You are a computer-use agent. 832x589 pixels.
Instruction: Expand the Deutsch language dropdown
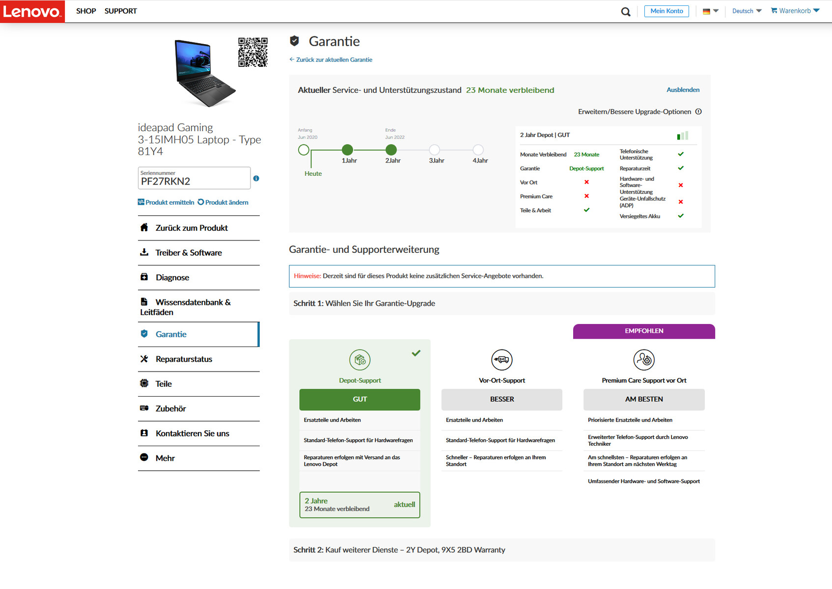click(x=747, y=11)
